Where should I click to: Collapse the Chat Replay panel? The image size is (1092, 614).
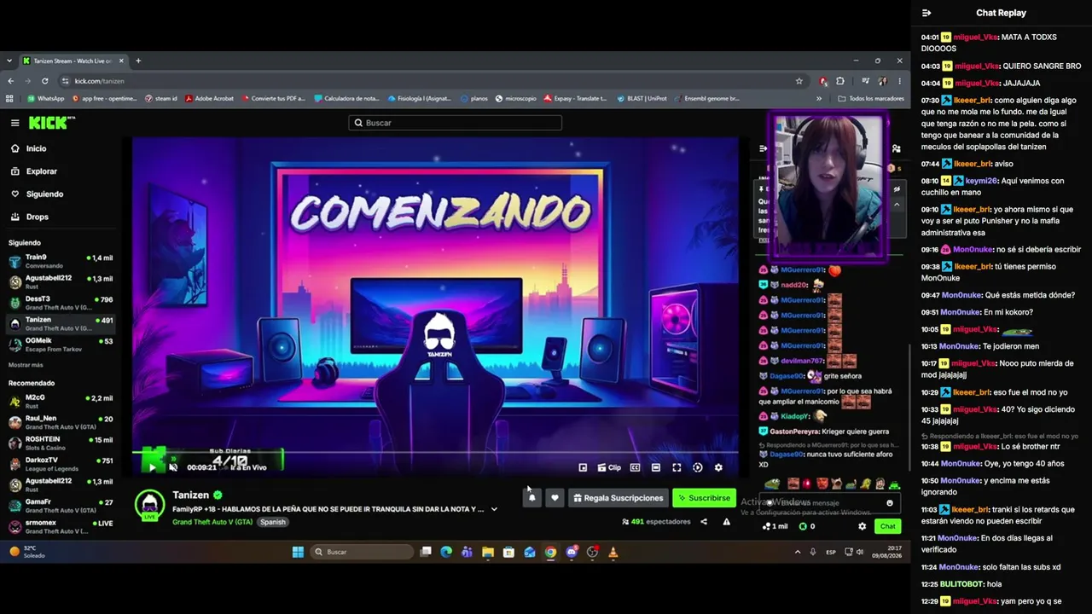point(926,13)
